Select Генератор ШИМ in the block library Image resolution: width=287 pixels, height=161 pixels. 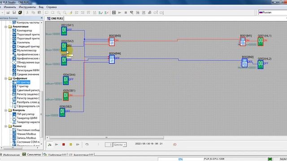27,118
